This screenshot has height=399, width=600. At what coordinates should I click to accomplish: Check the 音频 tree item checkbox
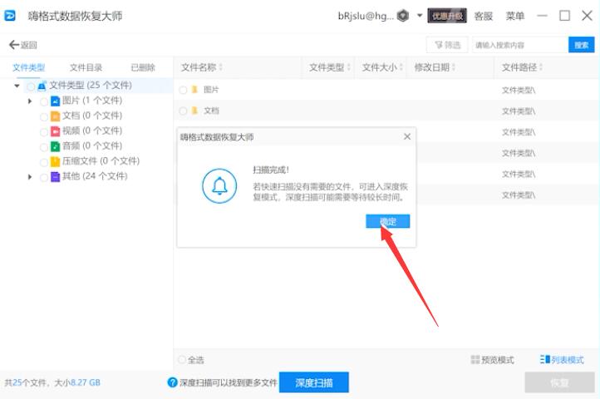[x=44, y=147]
